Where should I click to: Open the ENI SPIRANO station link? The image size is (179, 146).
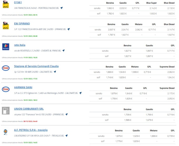tap(22, 23)
